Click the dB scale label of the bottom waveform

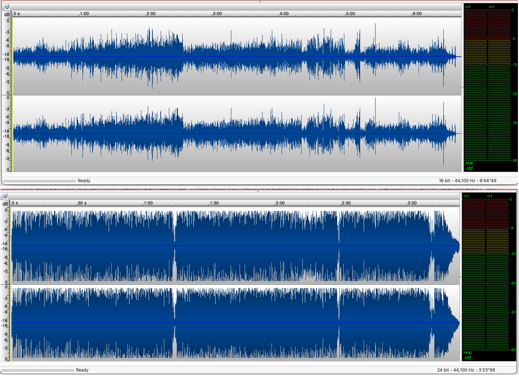[x=5, y=204]
